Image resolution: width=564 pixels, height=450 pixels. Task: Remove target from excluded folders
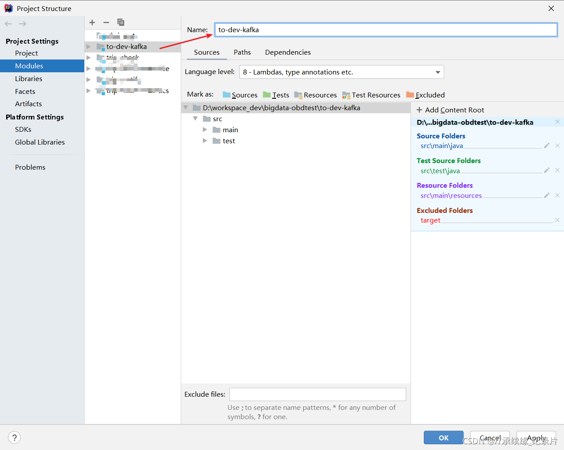coord(557,220)
